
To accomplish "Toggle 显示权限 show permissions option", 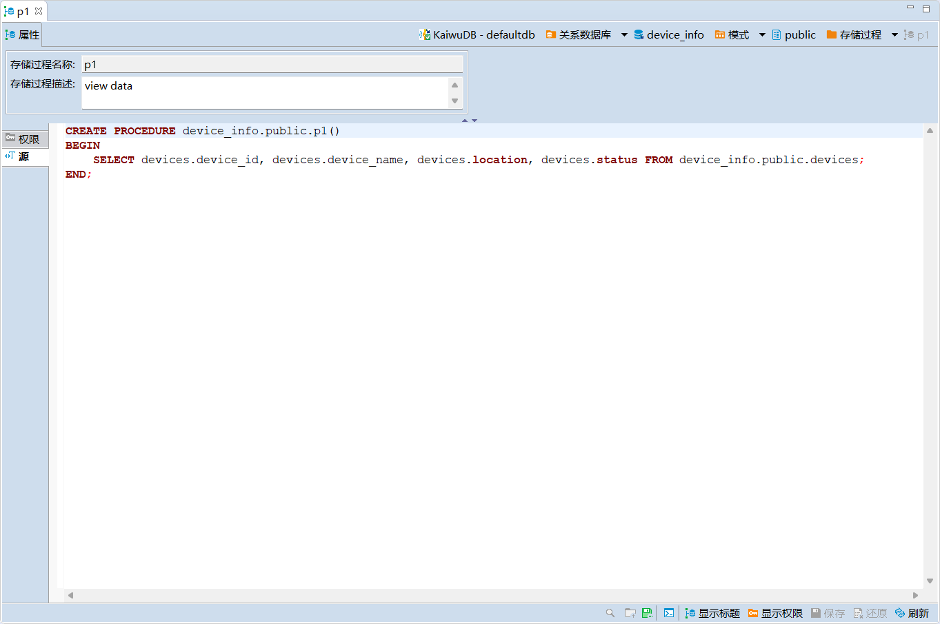I will [775, 613].
